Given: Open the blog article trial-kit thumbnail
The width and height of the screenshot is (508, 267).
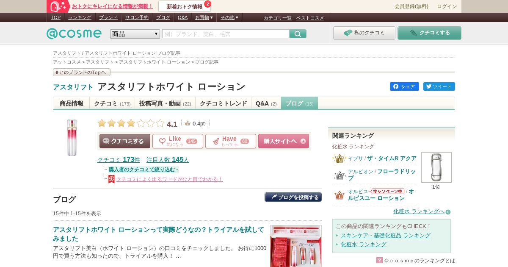Looking at the screenshot, I should [x=296, y=246].
